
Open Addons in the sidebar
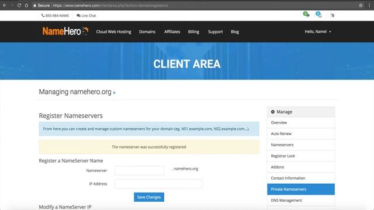(x=301, y=167)
